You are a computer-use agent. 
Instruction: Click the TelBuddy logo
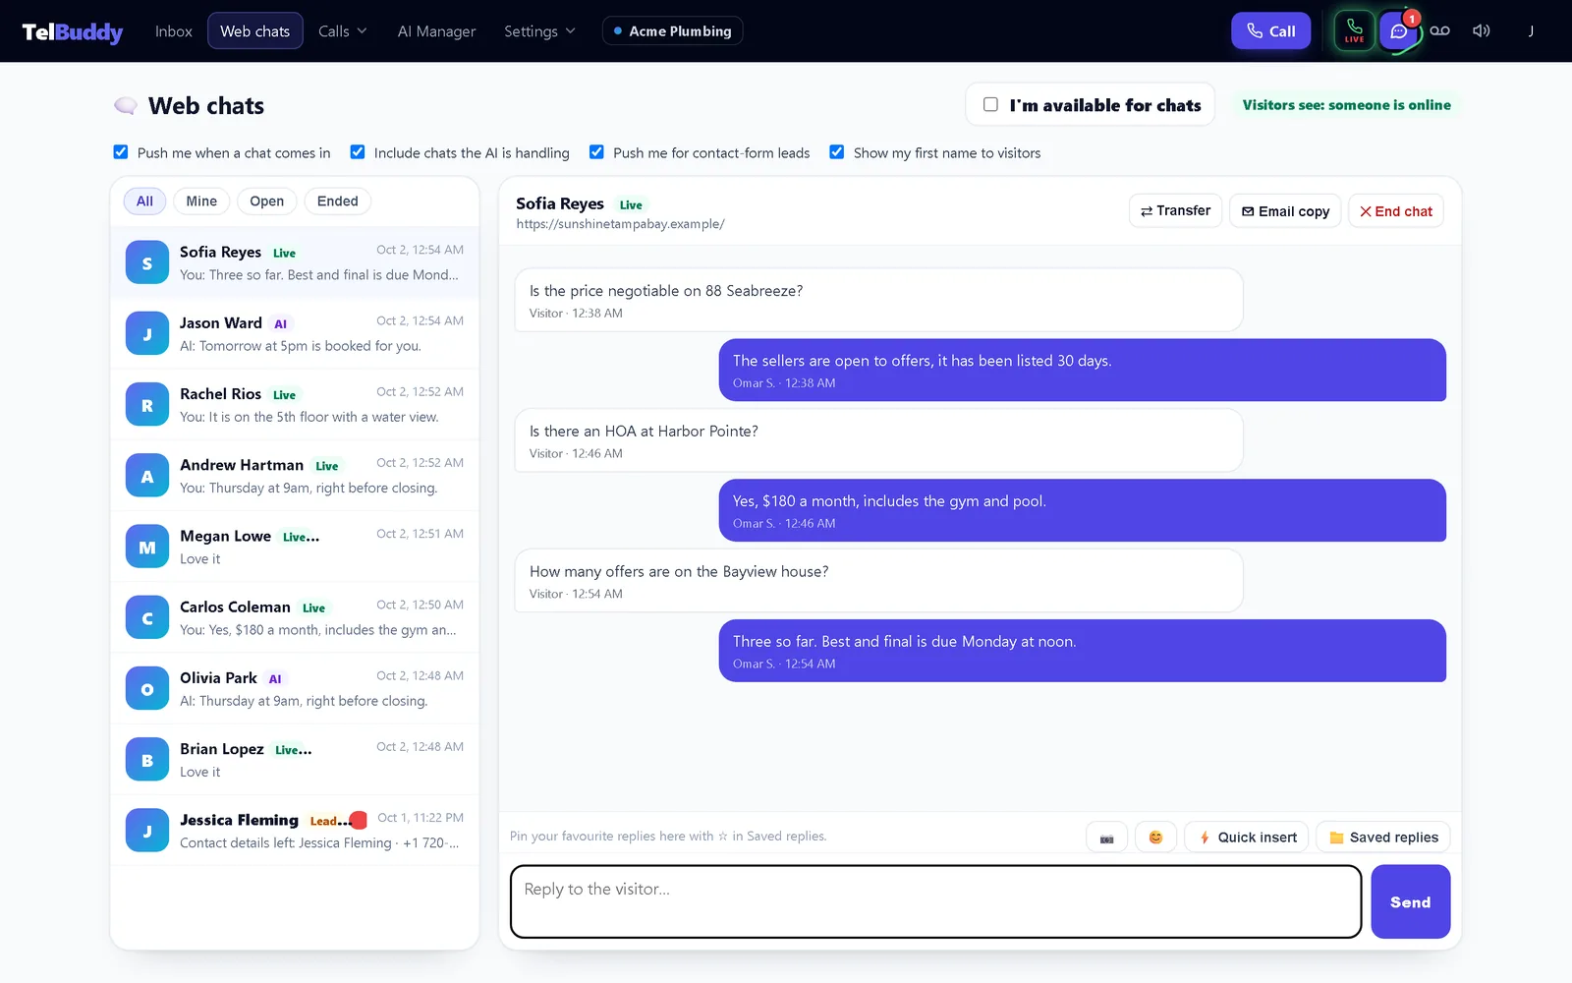pyautogui.click(x=73, y=31)
